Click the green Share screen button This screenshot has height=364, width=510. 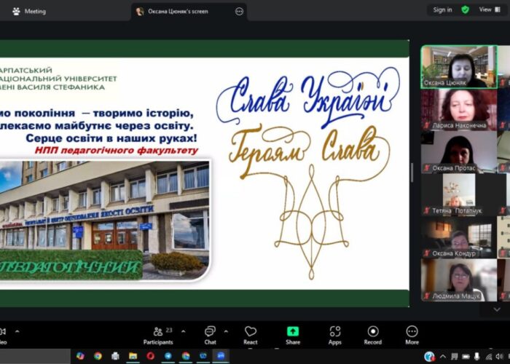click(293, 333)
